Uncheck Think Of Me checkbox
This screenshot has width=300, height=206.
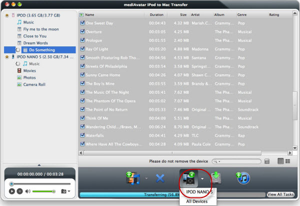82,118
